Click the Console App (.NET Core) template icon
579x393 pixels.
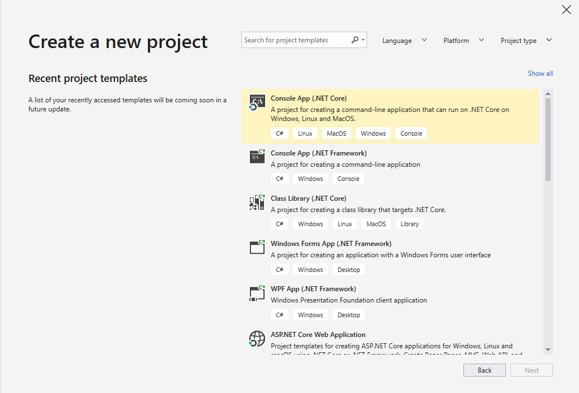tap(257, 102)
